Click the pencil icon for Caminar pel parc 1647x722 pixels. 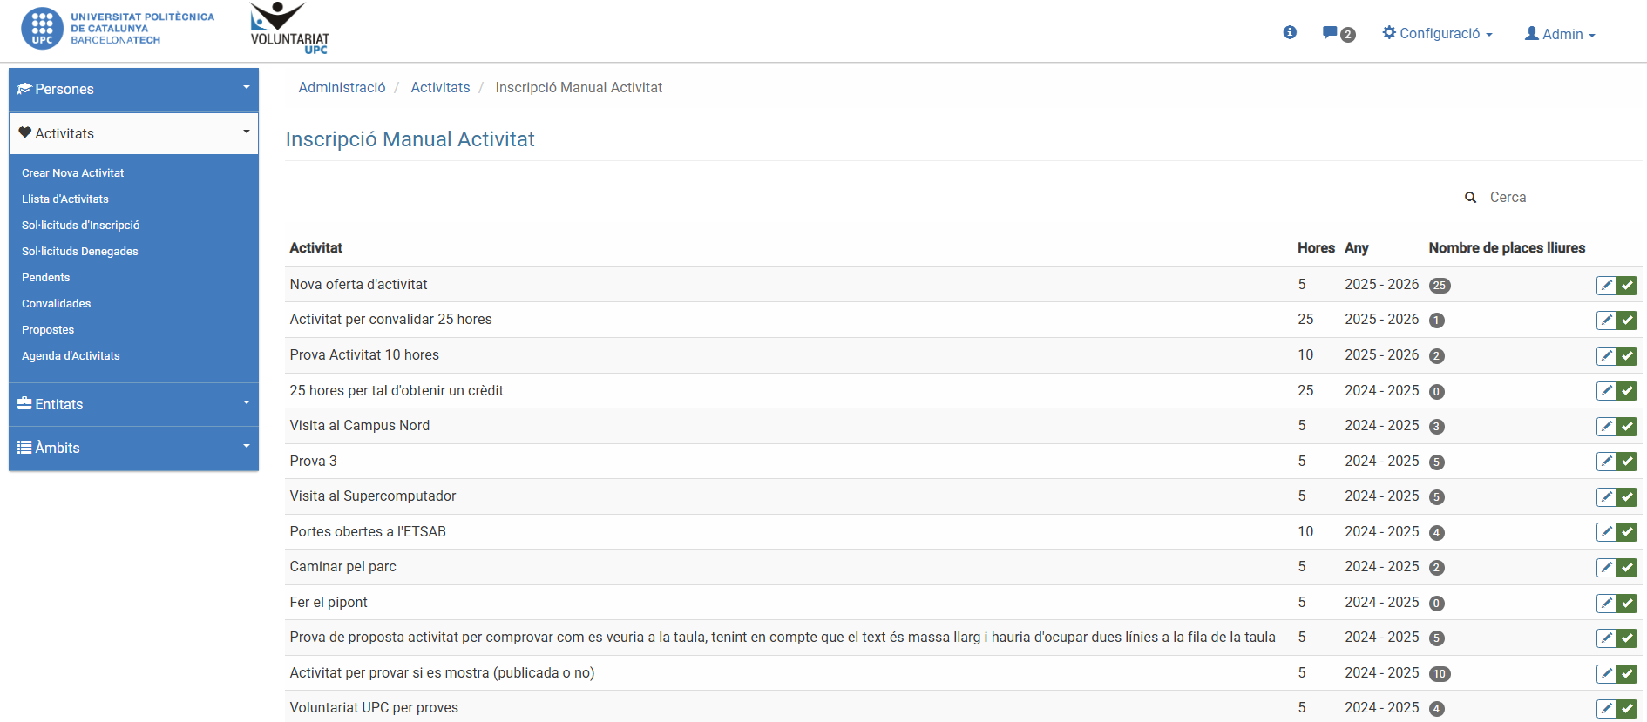[x=1606, y=568]
